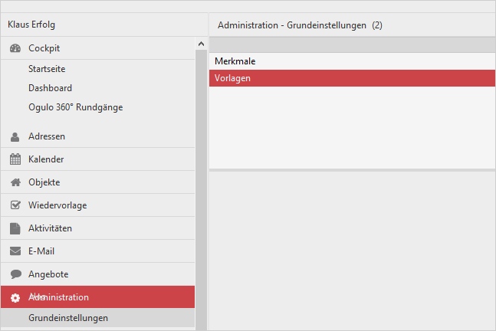Click the E-Mail envelope icon

click(x=15, y=251)
